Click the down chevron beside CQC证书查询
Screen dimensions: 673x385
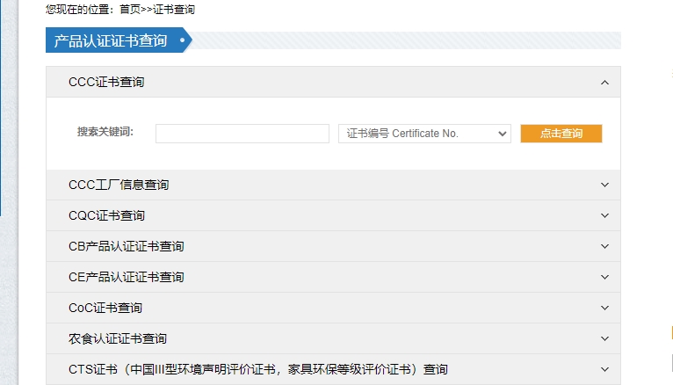click(x=604, y=216)
